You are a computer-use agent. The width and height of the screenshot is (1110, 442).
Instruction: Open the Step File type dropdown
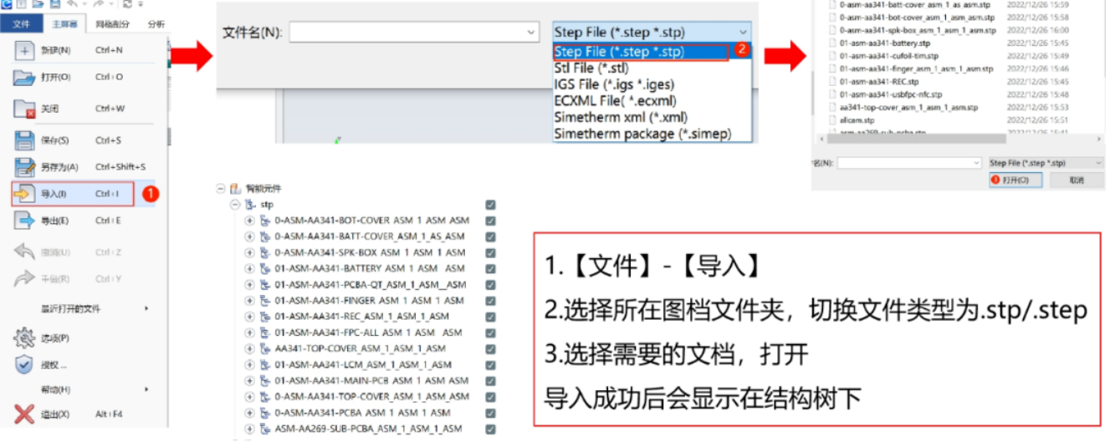tap(650, 32)
